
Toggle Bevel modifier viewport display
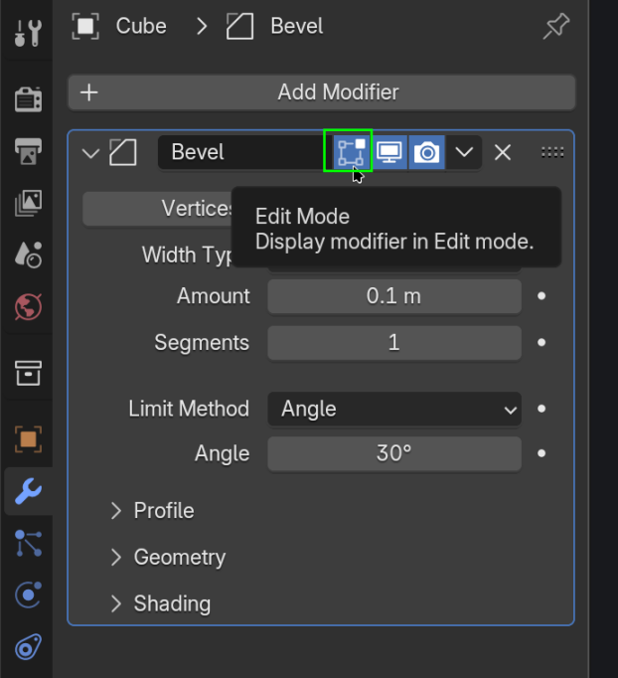[x=388, y=152]
